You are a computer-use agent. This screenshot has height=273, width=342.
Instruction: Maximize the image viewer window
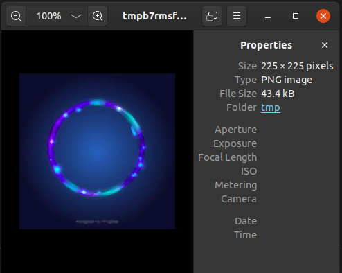click(x=296, y=16)
